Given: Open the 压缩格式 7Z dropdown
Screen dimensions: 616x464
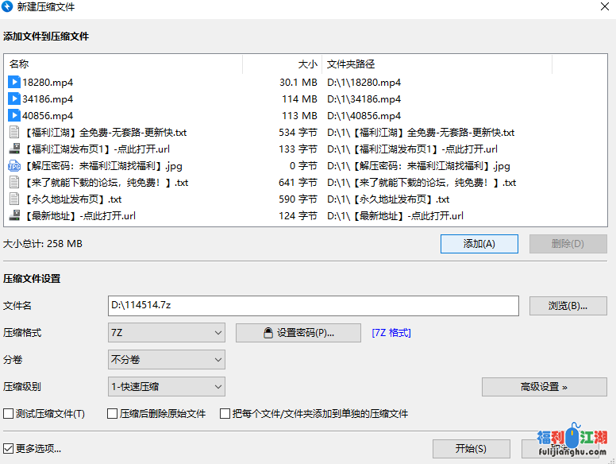Looking at the screenshot, I should click(167, 333).
